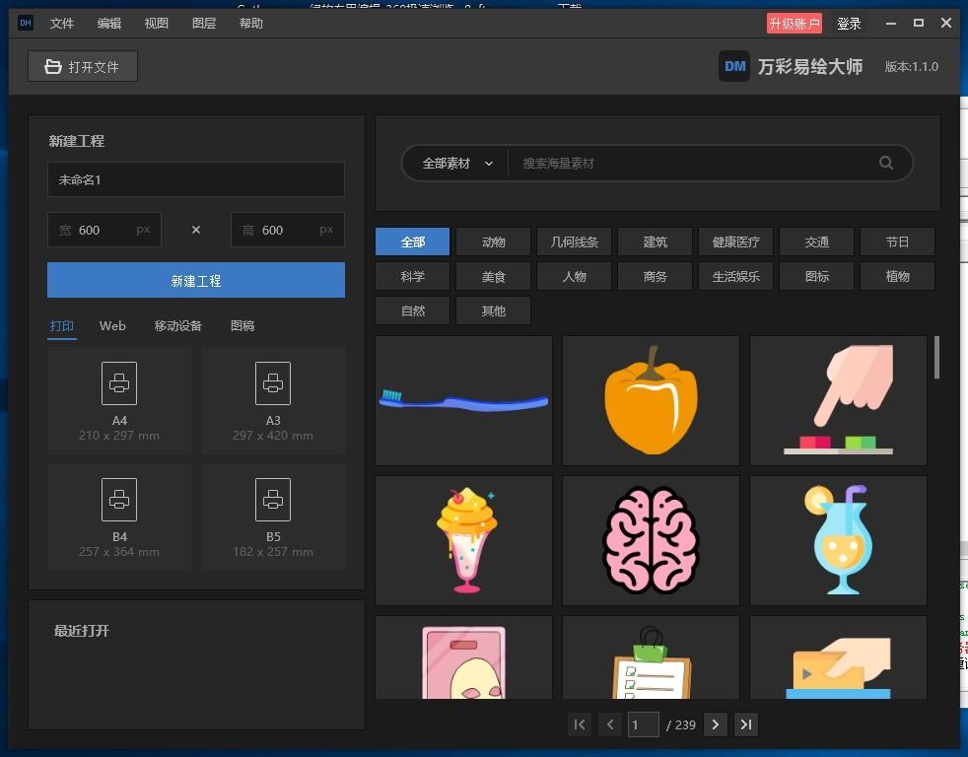This screenshot has height=757, width=968.
Task: Filter materials by 科学
Action: [x=412, y=276]
